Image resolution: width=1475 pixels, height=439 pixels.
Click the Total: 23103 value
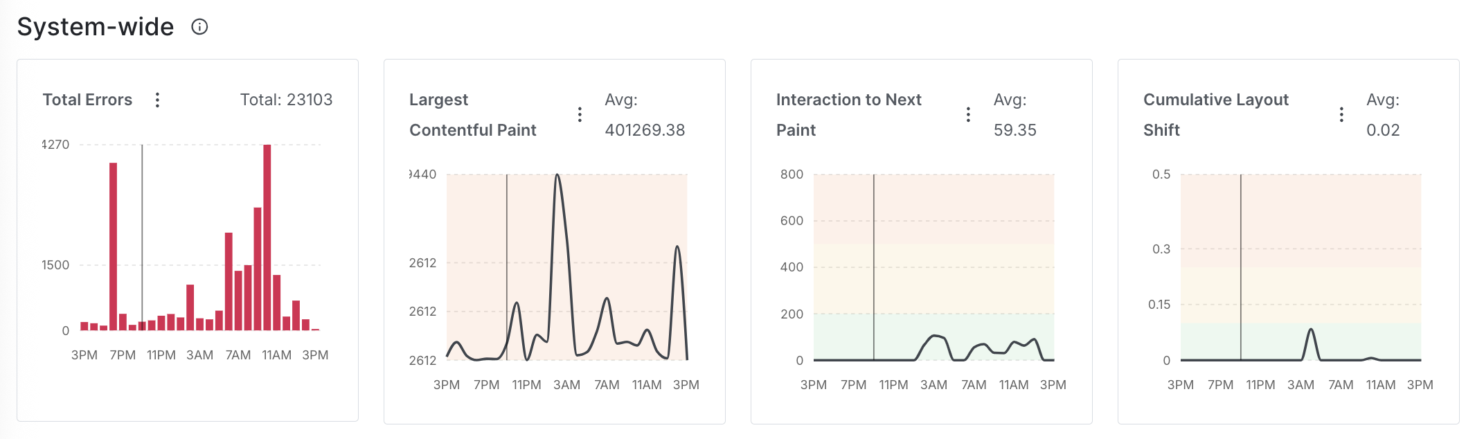(x=286, y=100)
